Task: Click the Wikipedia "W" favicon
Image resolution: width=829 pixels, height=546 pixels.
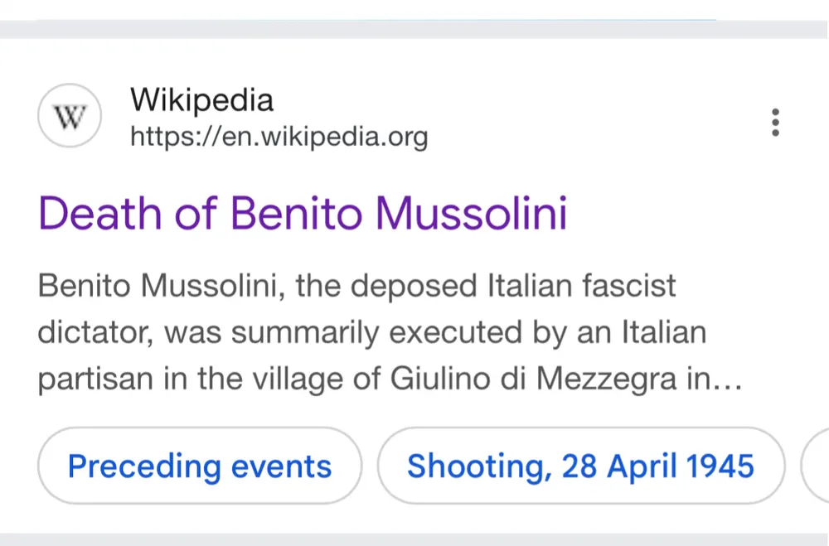Action: point(70,118)
